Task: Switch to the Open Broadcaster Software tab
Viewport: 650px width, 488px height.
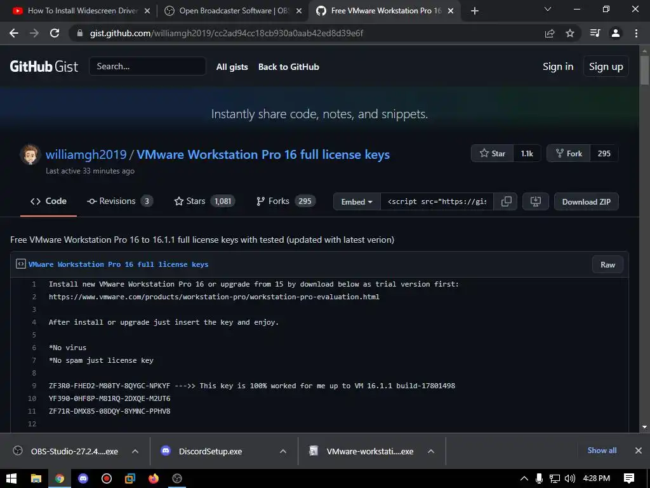Action: (x=234, y=11)
